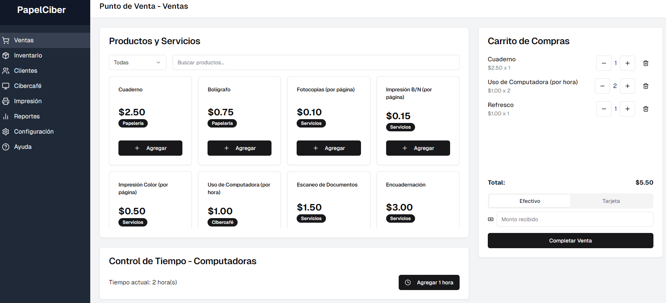The width and height of the screenshot is (666, 303).
Task: Click Agregar 1 hora button
Action: coord(429,282)
